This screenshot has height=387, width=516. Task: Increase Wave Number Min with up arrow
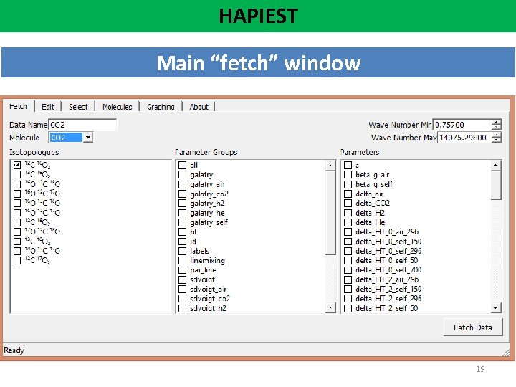coord(496,122)
